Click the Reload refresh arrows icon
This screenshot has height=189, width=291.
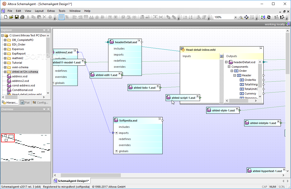tap(269, 17)
